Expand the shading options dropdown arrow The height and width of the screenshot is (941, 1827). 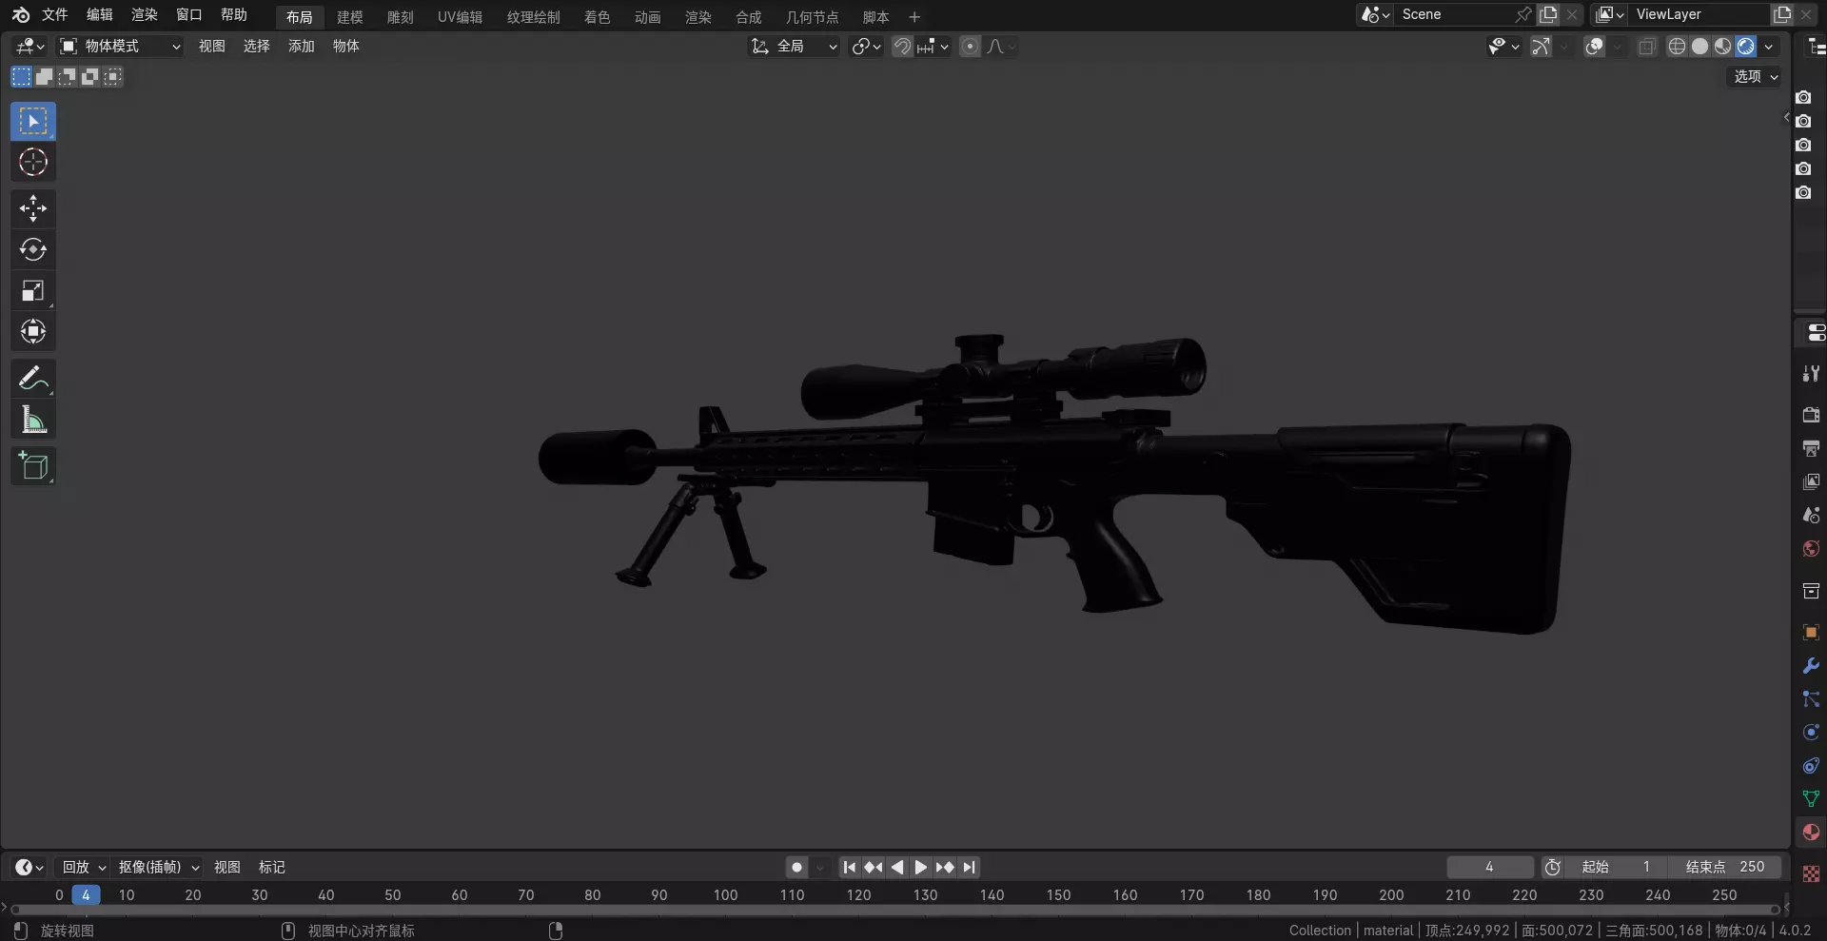[x=1769, y=46]
